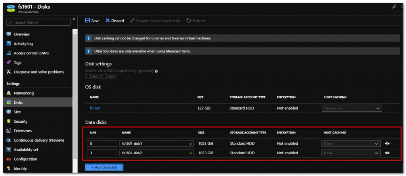Viewport: 406px width, 176px height.
Task: Focus the Search (Ctrl+/) box
Action: click(x=38, y=22)
